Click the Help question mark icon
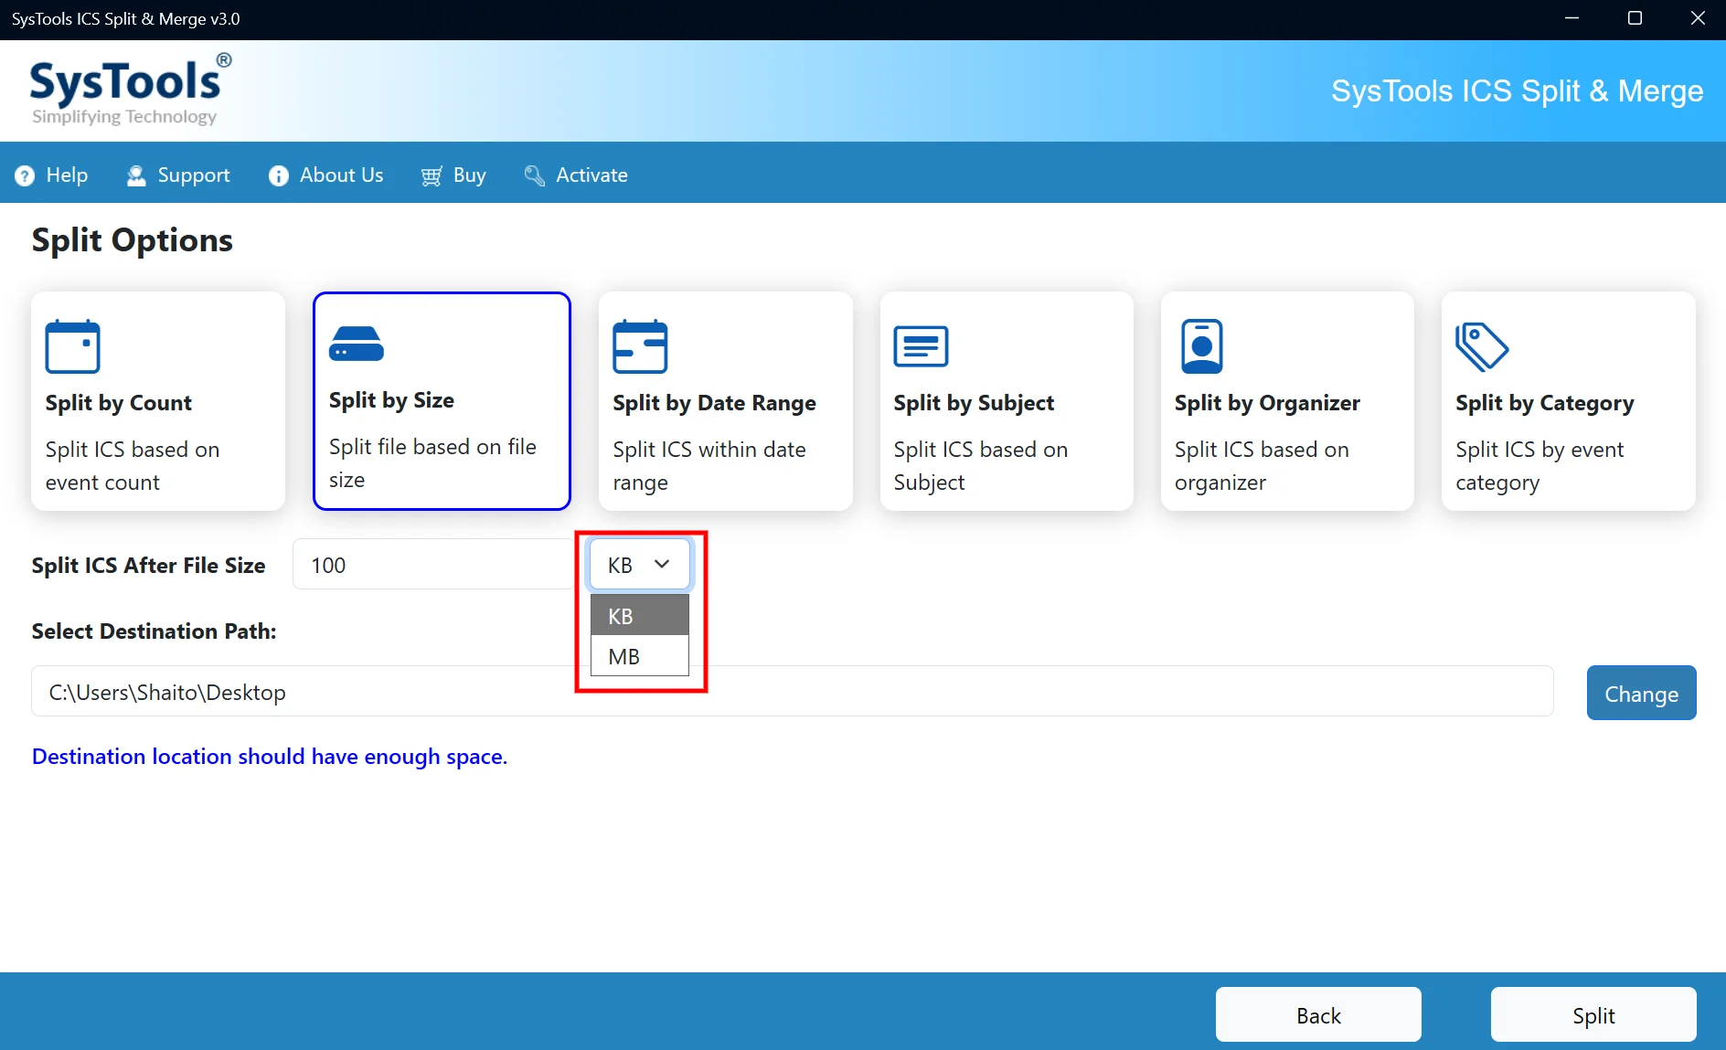The height and width of the screenshot is (1050, 1726). tap(25, 175)
